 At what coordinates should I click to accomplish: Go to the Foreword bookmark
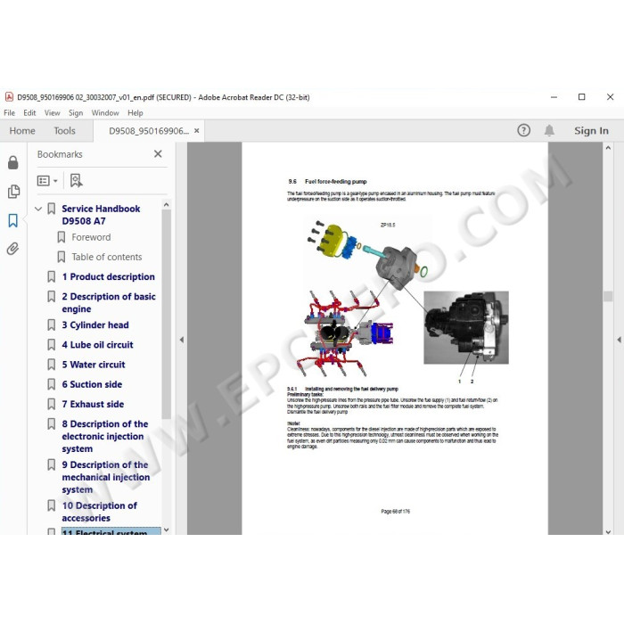(x=91, y=237)
